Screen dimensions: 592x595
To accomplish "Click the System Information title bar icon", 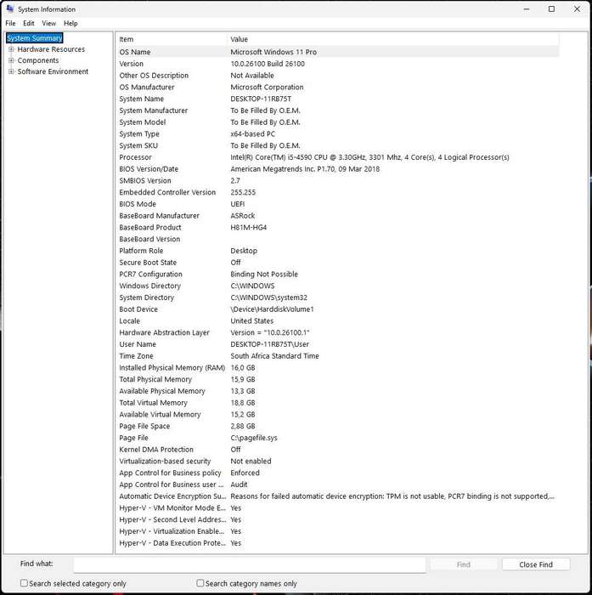I will pyautogui.click(x=10, y=8).
